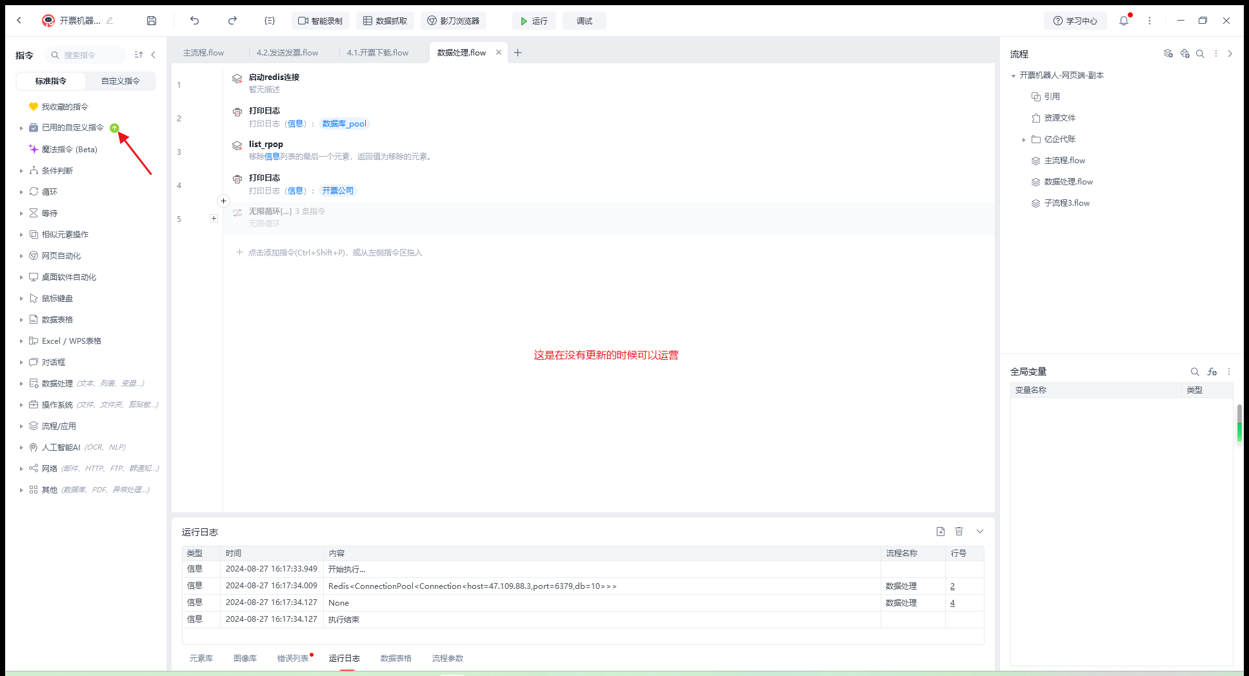The width and height of the screenshot is (1249, 676).
Task: Click the save icon in top toolbar
Action: pos(152,21)
